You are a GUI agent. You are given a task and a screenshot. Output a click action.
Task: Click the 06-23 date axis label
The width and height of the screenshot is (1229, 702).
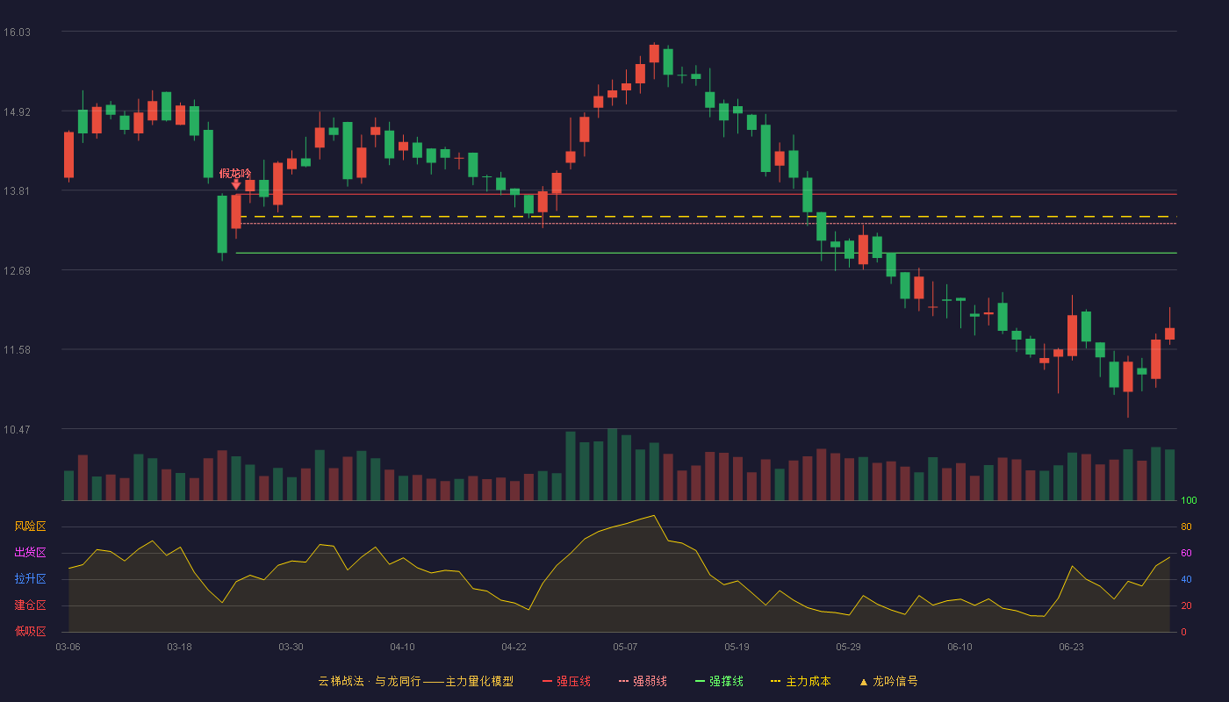1071,647
